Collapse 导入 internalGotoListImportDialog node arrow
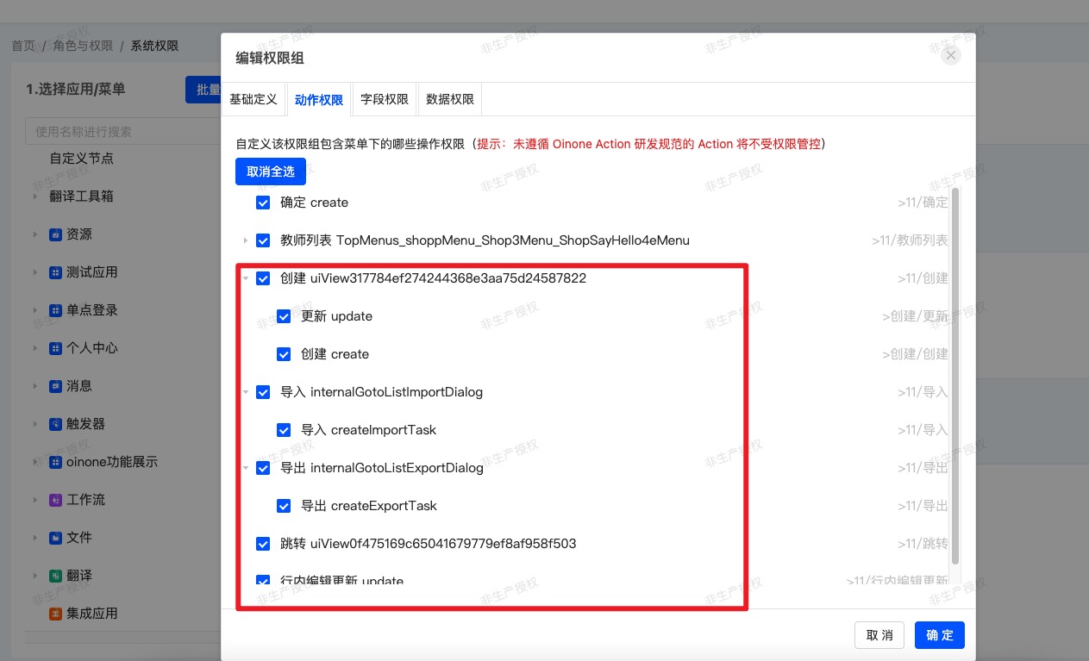Viewport: 1089px width, 661px height. pos(245,392)
